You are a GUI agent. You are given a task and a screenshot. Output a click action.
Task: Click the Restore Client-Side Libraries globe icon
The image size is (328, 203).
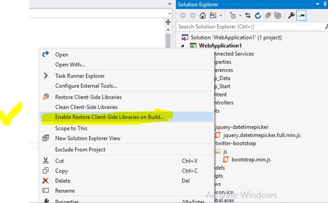pos(46,97)
